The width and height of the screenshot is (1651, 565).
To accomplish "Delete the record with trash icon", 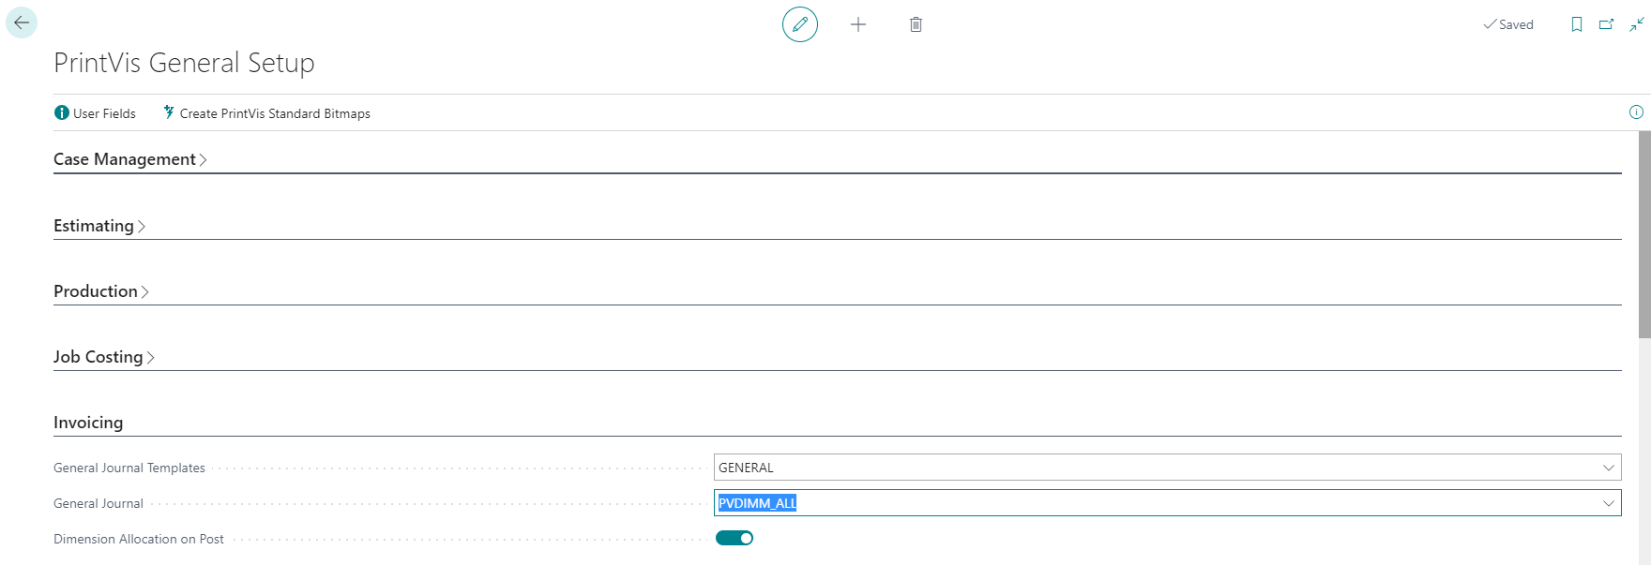I will (x=916, y=24).
